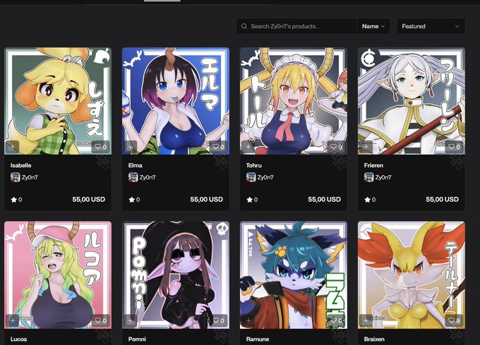Open Zy0n7 seller link under Elma
Image resolution: width=480 pixels, height=345 pixels.
[x=148, y=177]
